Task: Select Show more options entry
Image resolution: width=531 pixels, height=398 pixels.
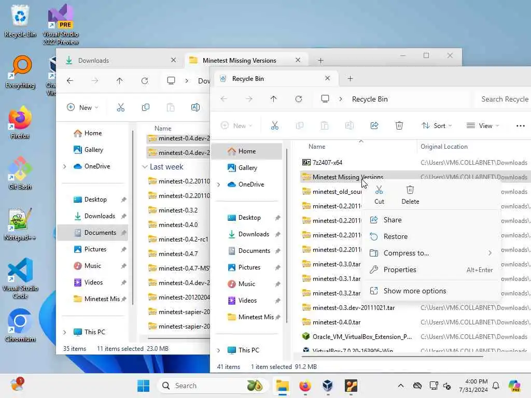Action: pos(431,291)
